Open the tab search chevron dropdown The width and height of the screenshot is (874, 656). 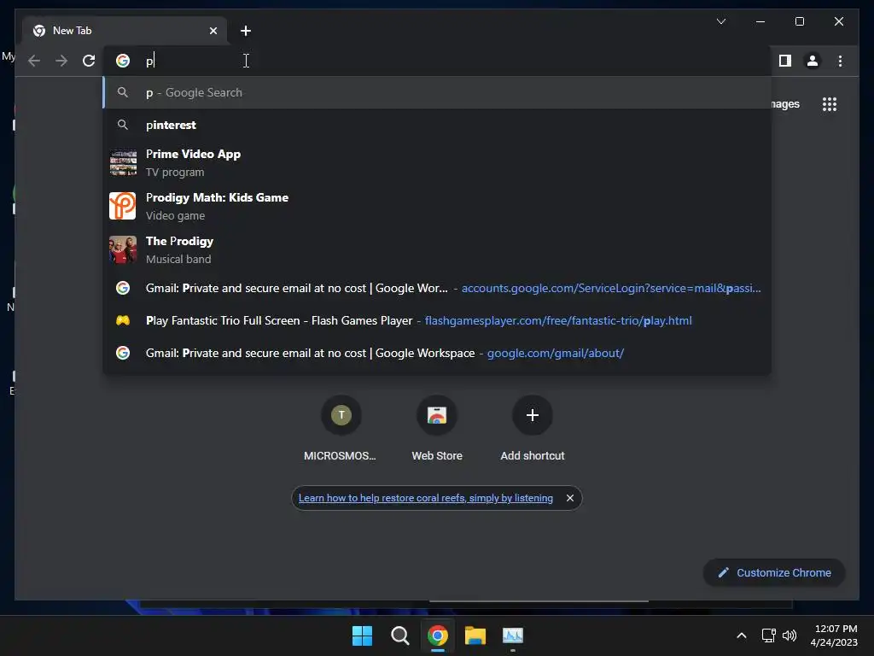point(720,21)
